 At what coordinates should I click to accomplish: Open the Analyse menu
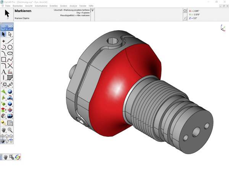coord(73,6)
